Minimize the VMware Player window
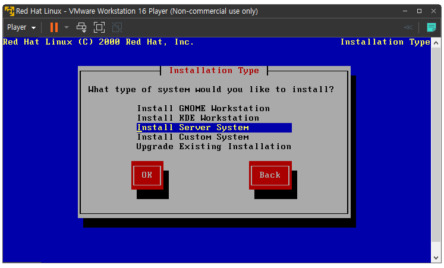 click(x=405, y=11)
